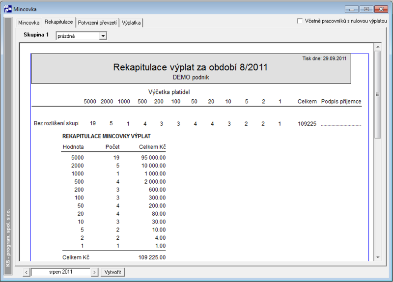The width and height of the screenshot is (393, 282).
Task: Click the 2000 header in Výčetka platidel
Action: (x=107, y=102)
